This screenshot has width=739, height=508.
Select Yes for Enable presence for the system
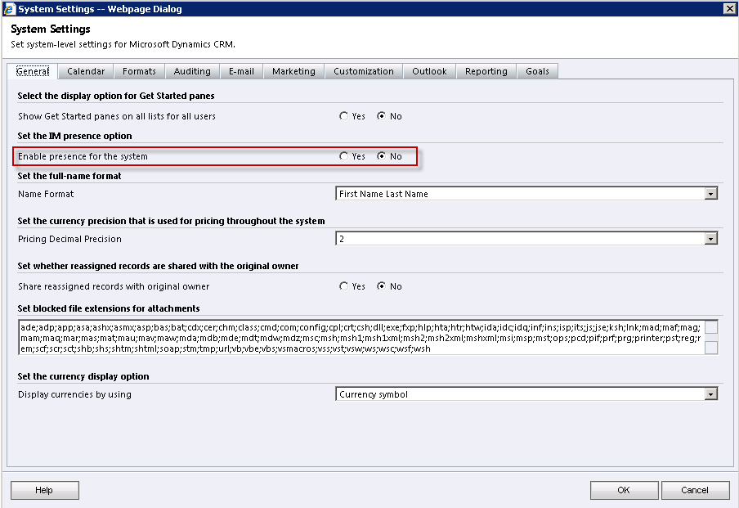tap(344, 156)
